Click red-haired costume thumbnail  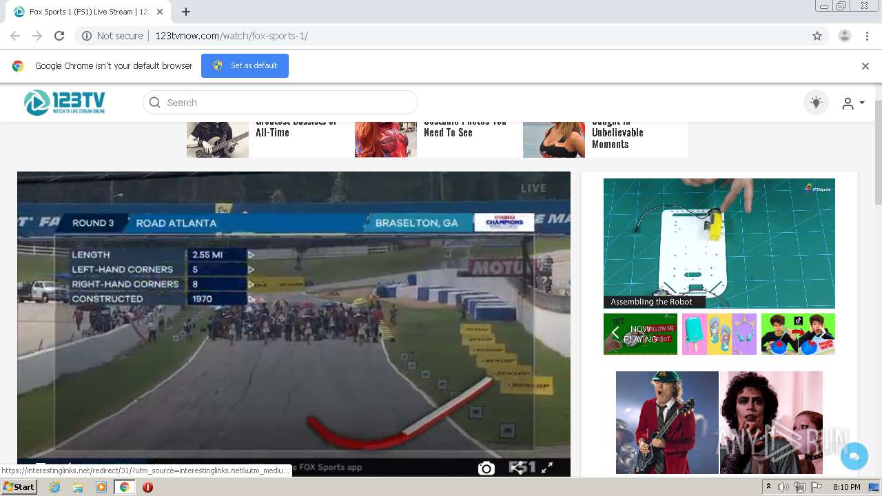pos(386,138)
